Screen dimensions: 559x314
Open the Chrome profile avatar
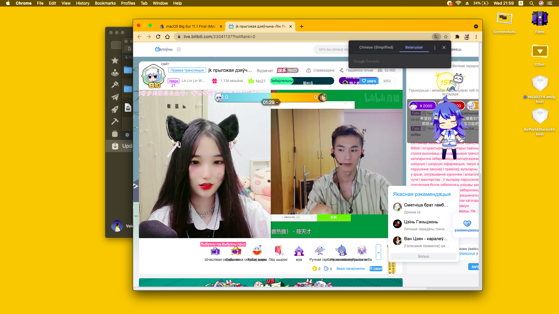pos(467,37)
